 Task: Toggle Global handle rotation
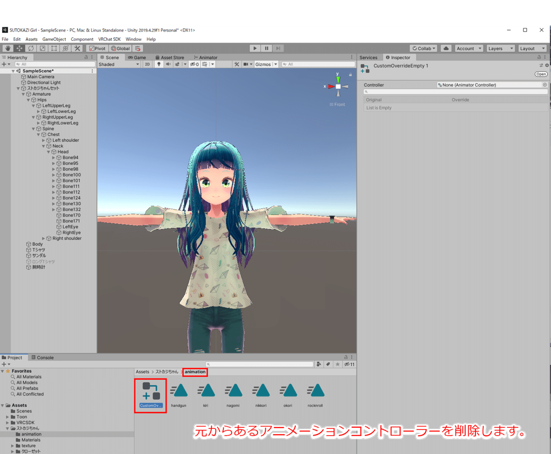click(x=120, y=48)
